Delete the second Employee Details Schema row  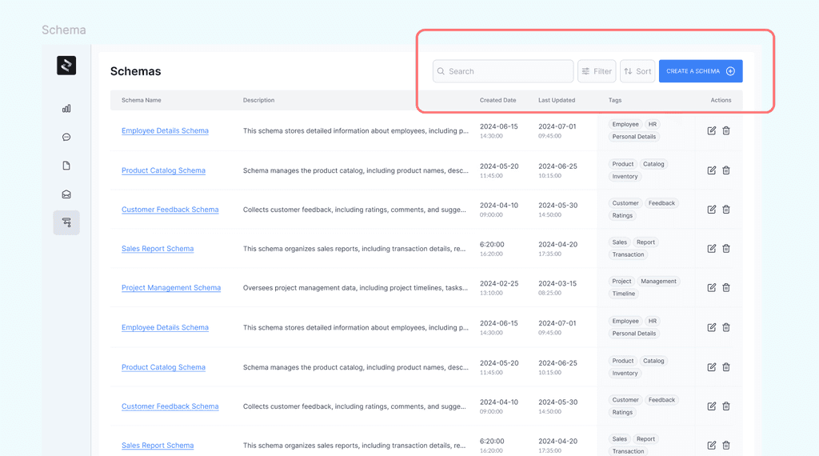click(x=726, y=327)
